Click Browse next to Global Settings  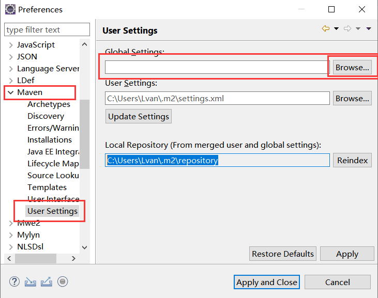click(352, 68)
